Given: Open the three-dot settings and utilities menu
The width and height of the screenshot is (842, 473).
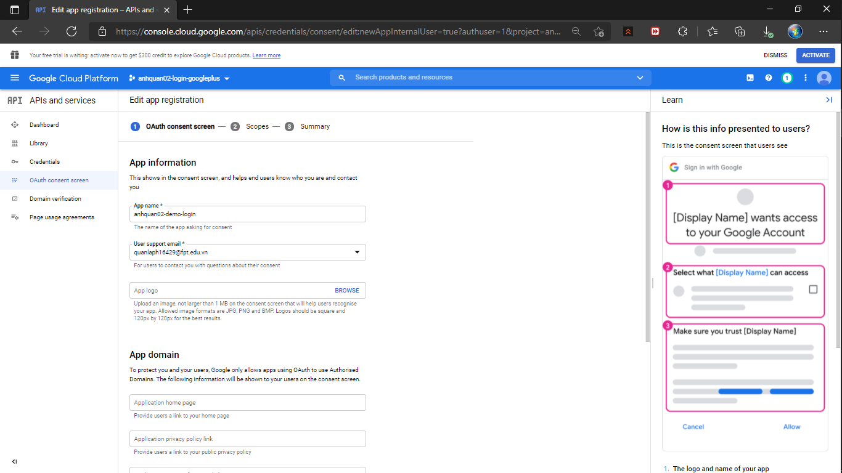Looking at the screenshot, I should click(805, 78).
